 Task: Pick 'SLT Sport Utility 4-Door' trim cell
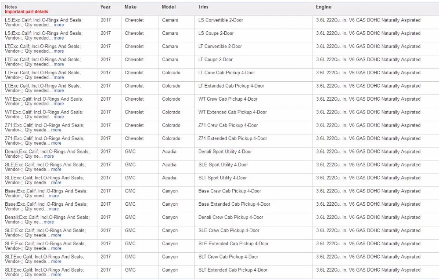pos(223,178)
